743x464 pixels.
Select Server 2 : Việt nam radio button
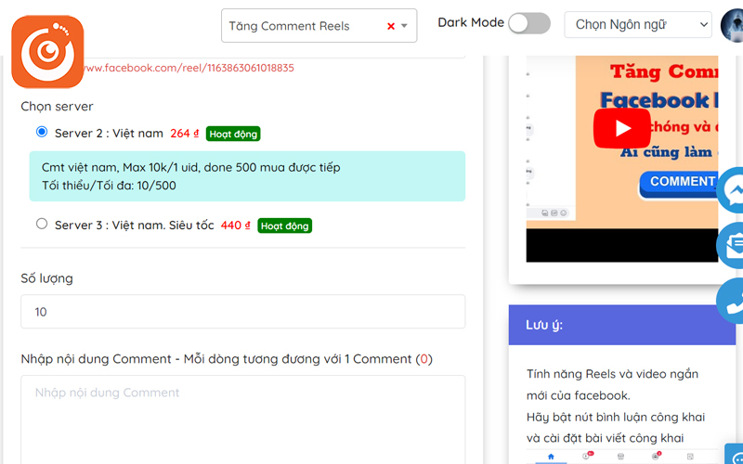[42, 132]
